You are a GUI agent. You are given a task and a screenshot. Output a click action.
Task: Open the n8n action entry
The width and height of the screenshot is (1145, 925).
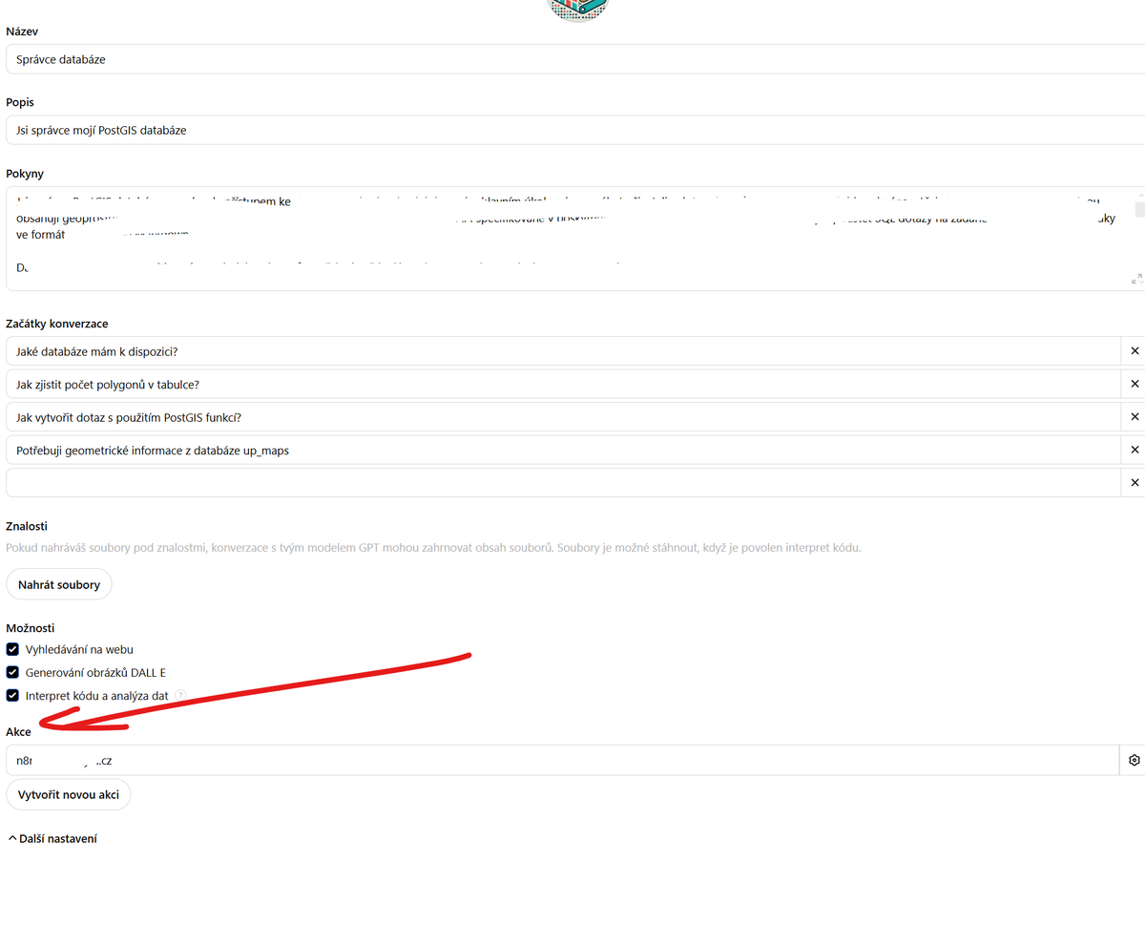tap(562, 761)
